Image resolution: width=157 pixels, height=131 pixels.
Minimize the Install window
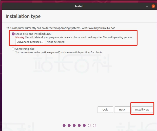(147, 6)
